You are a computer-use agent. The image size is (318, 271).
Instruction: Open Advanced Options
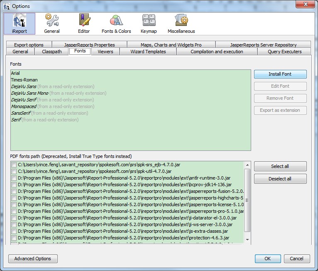pos(33,259)
